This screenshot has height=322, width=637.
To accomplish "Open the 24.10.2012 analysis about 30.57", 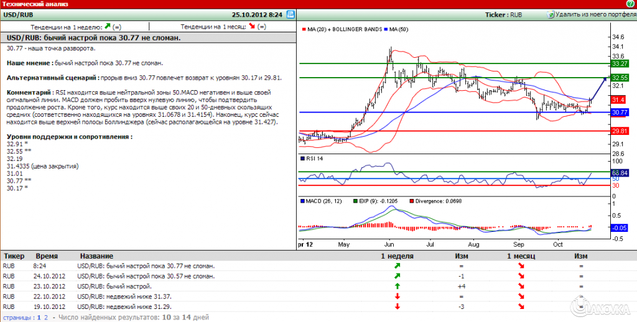I will (146, 276).
